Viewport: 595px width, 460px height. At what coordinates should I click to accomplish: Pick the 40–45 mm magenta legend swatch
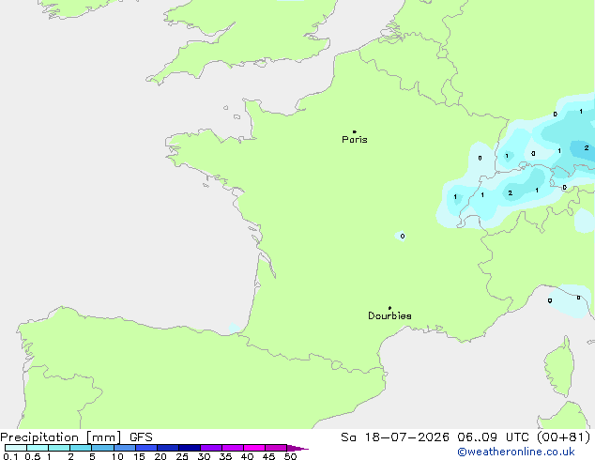pyautogui.click(x=254, y=448)
